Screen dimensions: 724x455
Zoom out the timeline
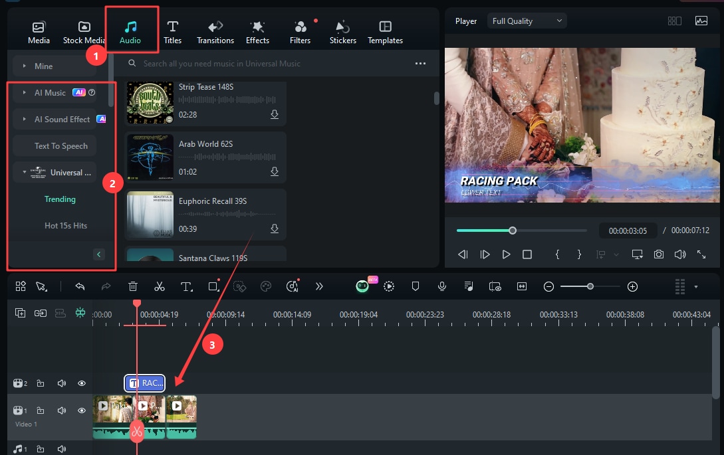pyautogui.click(x=548, y=286)
